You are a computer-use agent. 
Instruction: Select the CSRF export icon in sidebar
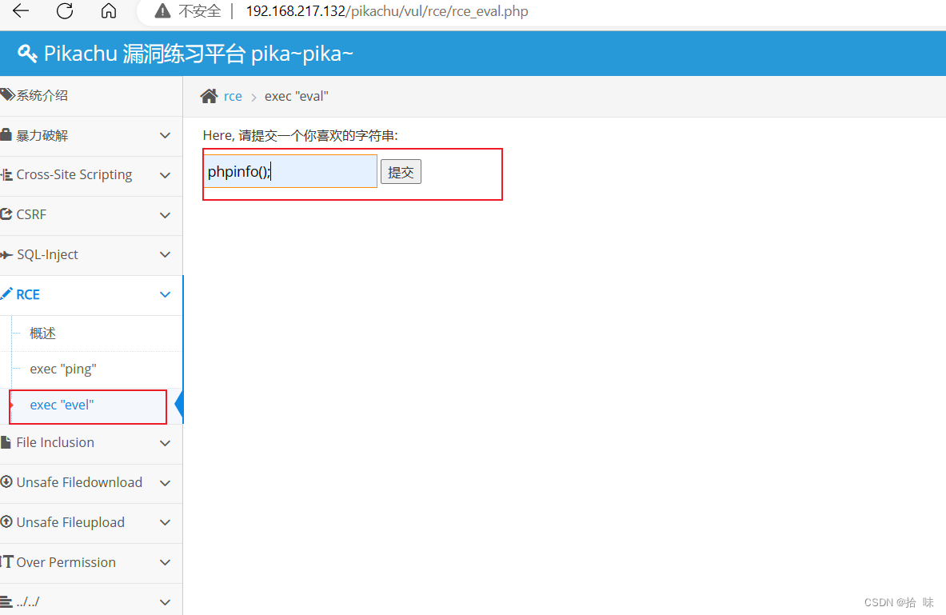pyautogui.click(x=7, y=214)
